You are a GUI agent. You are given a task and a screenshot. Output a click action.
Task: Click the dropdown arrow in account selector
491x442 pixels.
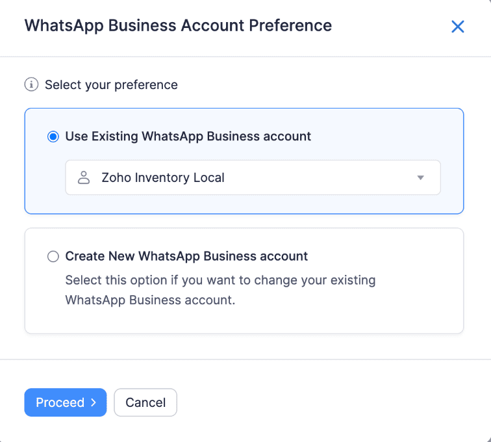(420, 177)
